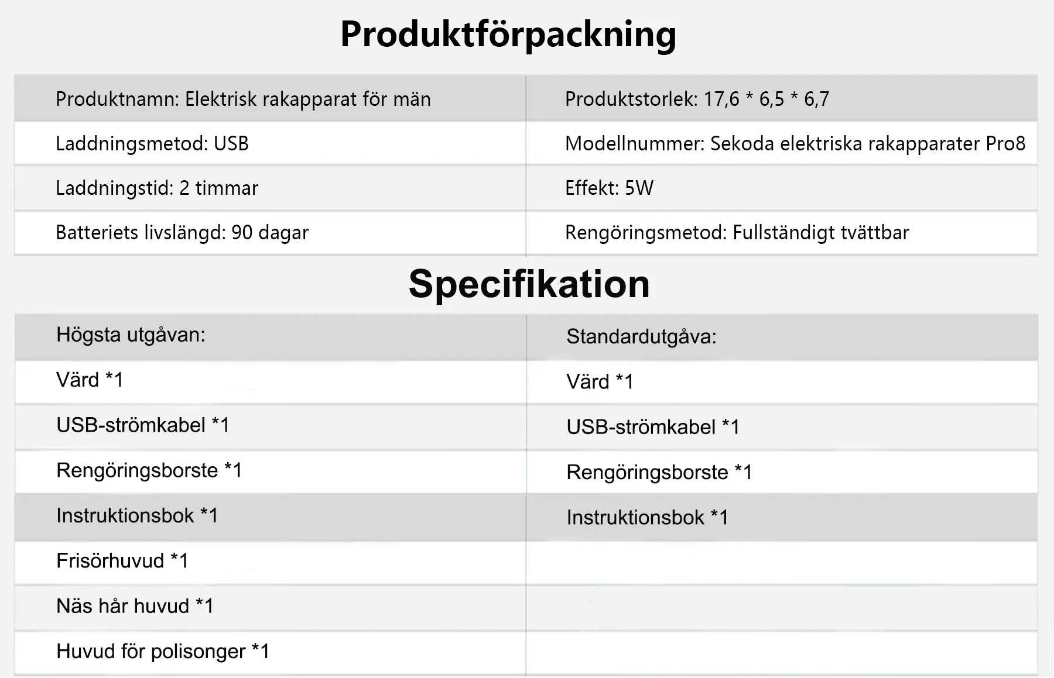Click Instruktionsbok *1 under Högsta utgåvan
Image resolution: width=1054 pixels, height=678 pixels.
pos(137,516)
